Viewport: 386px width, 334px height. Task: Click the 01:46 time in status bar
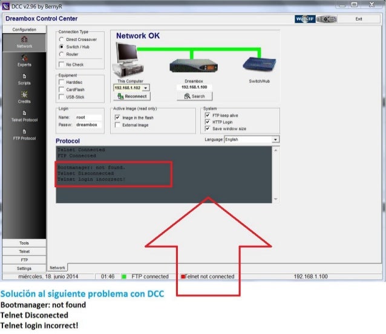click(108, 277)
